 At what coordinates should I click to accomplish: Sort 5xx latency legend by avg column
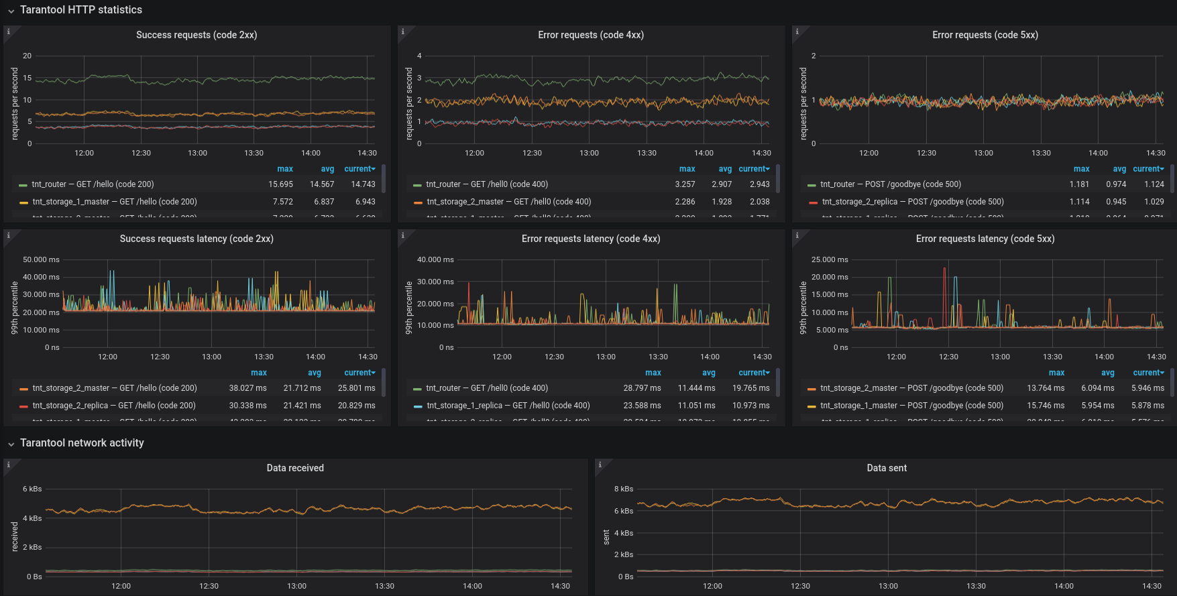(1107, 373)
